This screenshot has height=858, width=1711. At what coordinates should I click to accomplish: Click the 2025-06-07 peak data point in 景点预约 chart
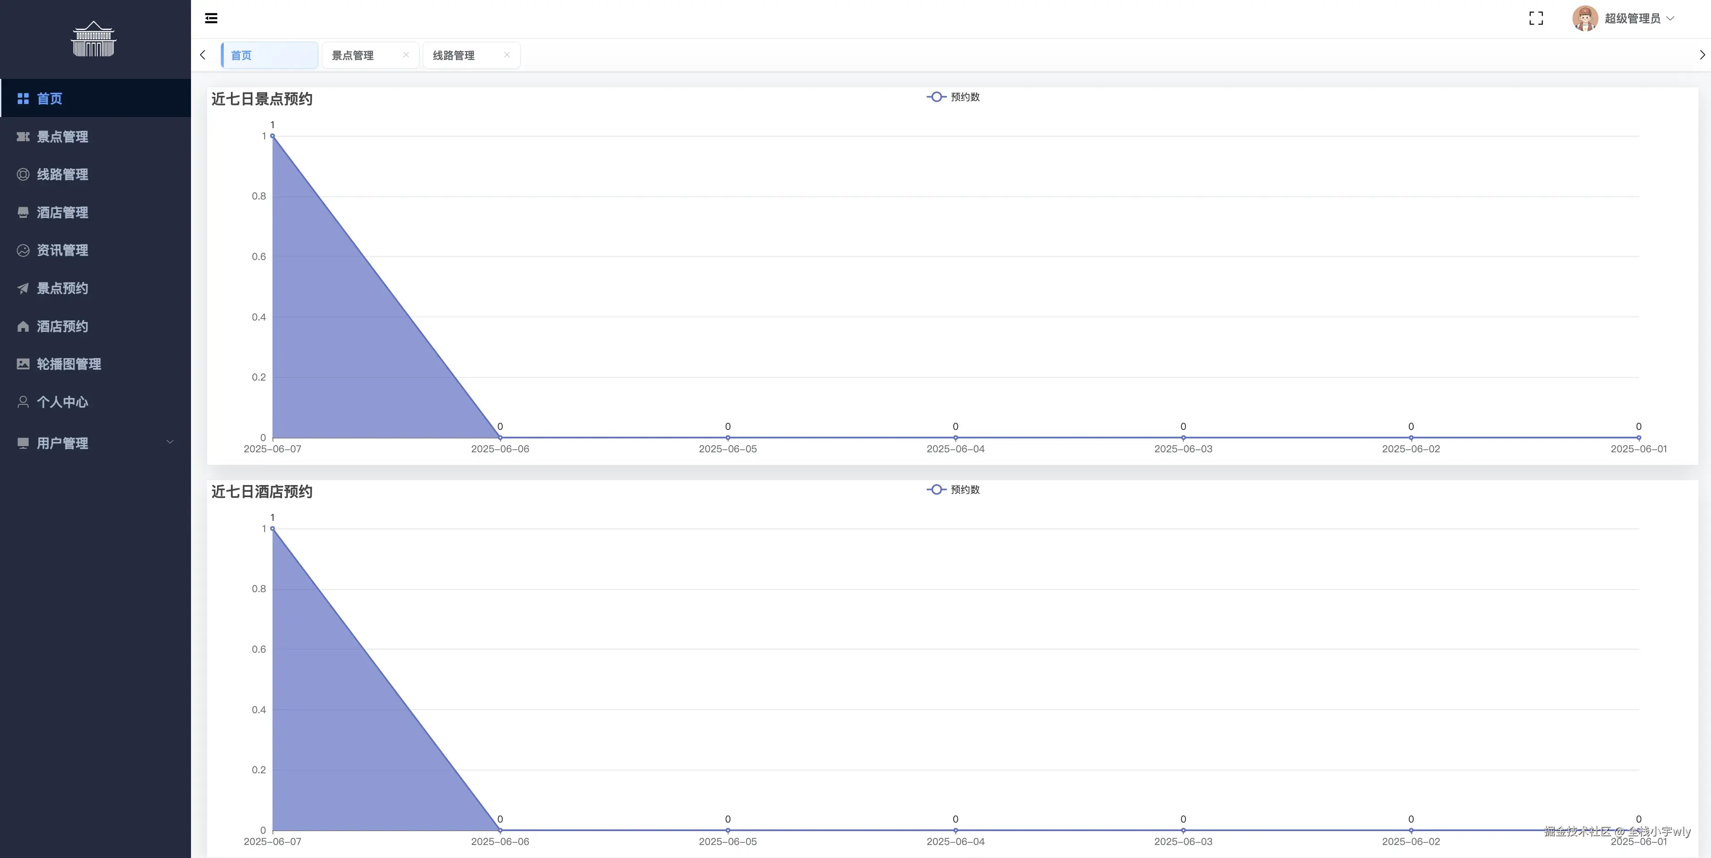272,136
